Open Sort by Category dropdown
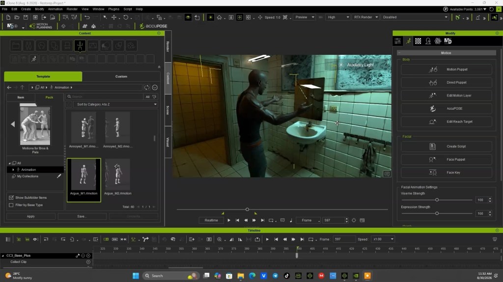The image size is (503, 282). pos(115,104)
